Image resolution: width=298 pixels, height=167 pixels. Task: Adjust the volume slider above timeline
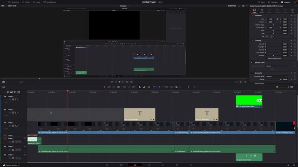[284, 87]
